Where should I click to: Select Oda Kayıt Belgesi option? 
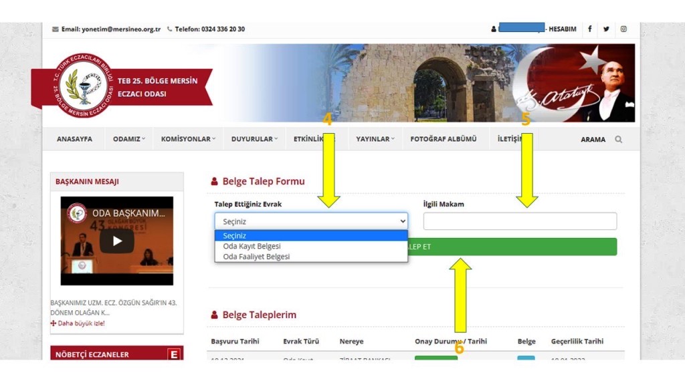tap(252, 246)
